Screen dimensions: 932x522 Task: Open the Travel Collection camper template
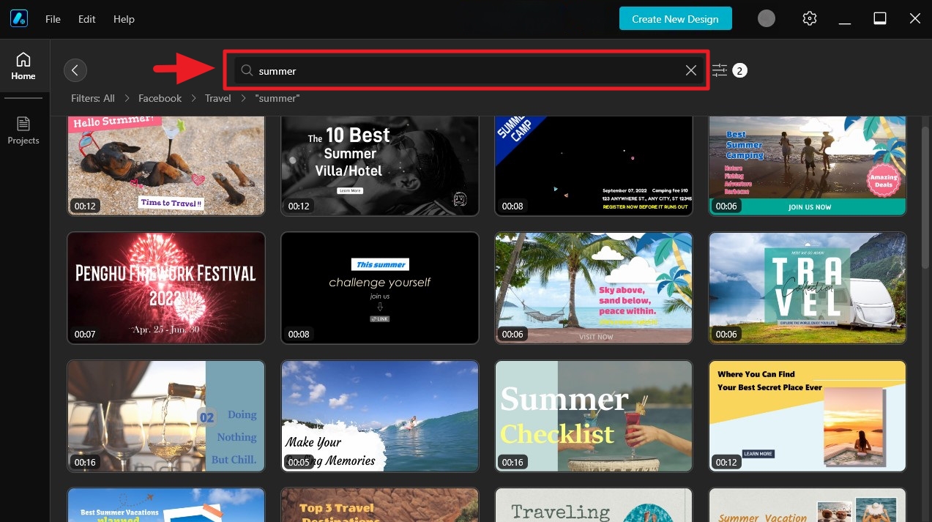[x=807, y=288]
